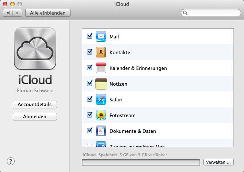The image size is (244, 172).
Task: Go forward with the right arrow
Action: coord(17,13)
